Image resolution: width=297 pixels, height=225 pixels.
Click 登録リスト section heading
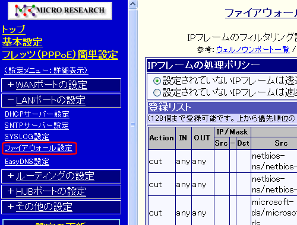pos(169,107)
